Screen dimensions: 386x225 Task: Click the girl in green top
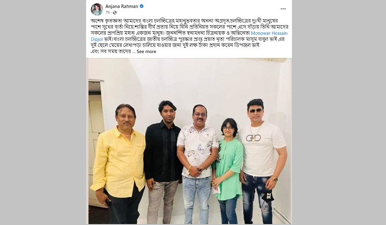point(227,171)
